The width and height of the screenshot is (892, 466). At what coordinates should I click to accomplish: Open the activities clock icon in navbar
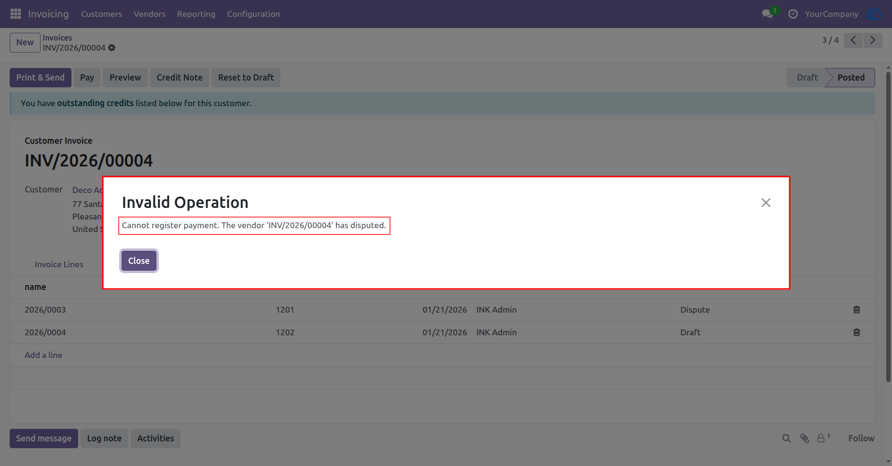click(x=793, y=14)
